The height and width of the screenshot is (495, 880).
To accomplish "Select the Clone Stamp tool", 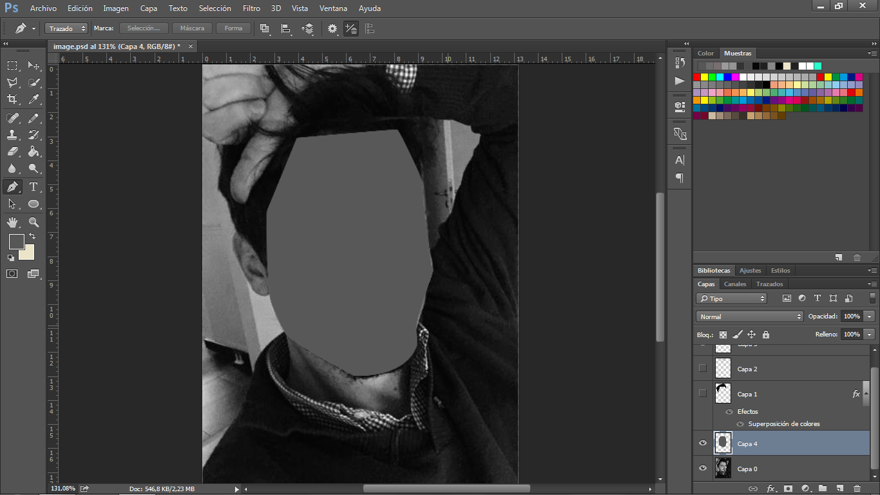I will pos(12,135).
